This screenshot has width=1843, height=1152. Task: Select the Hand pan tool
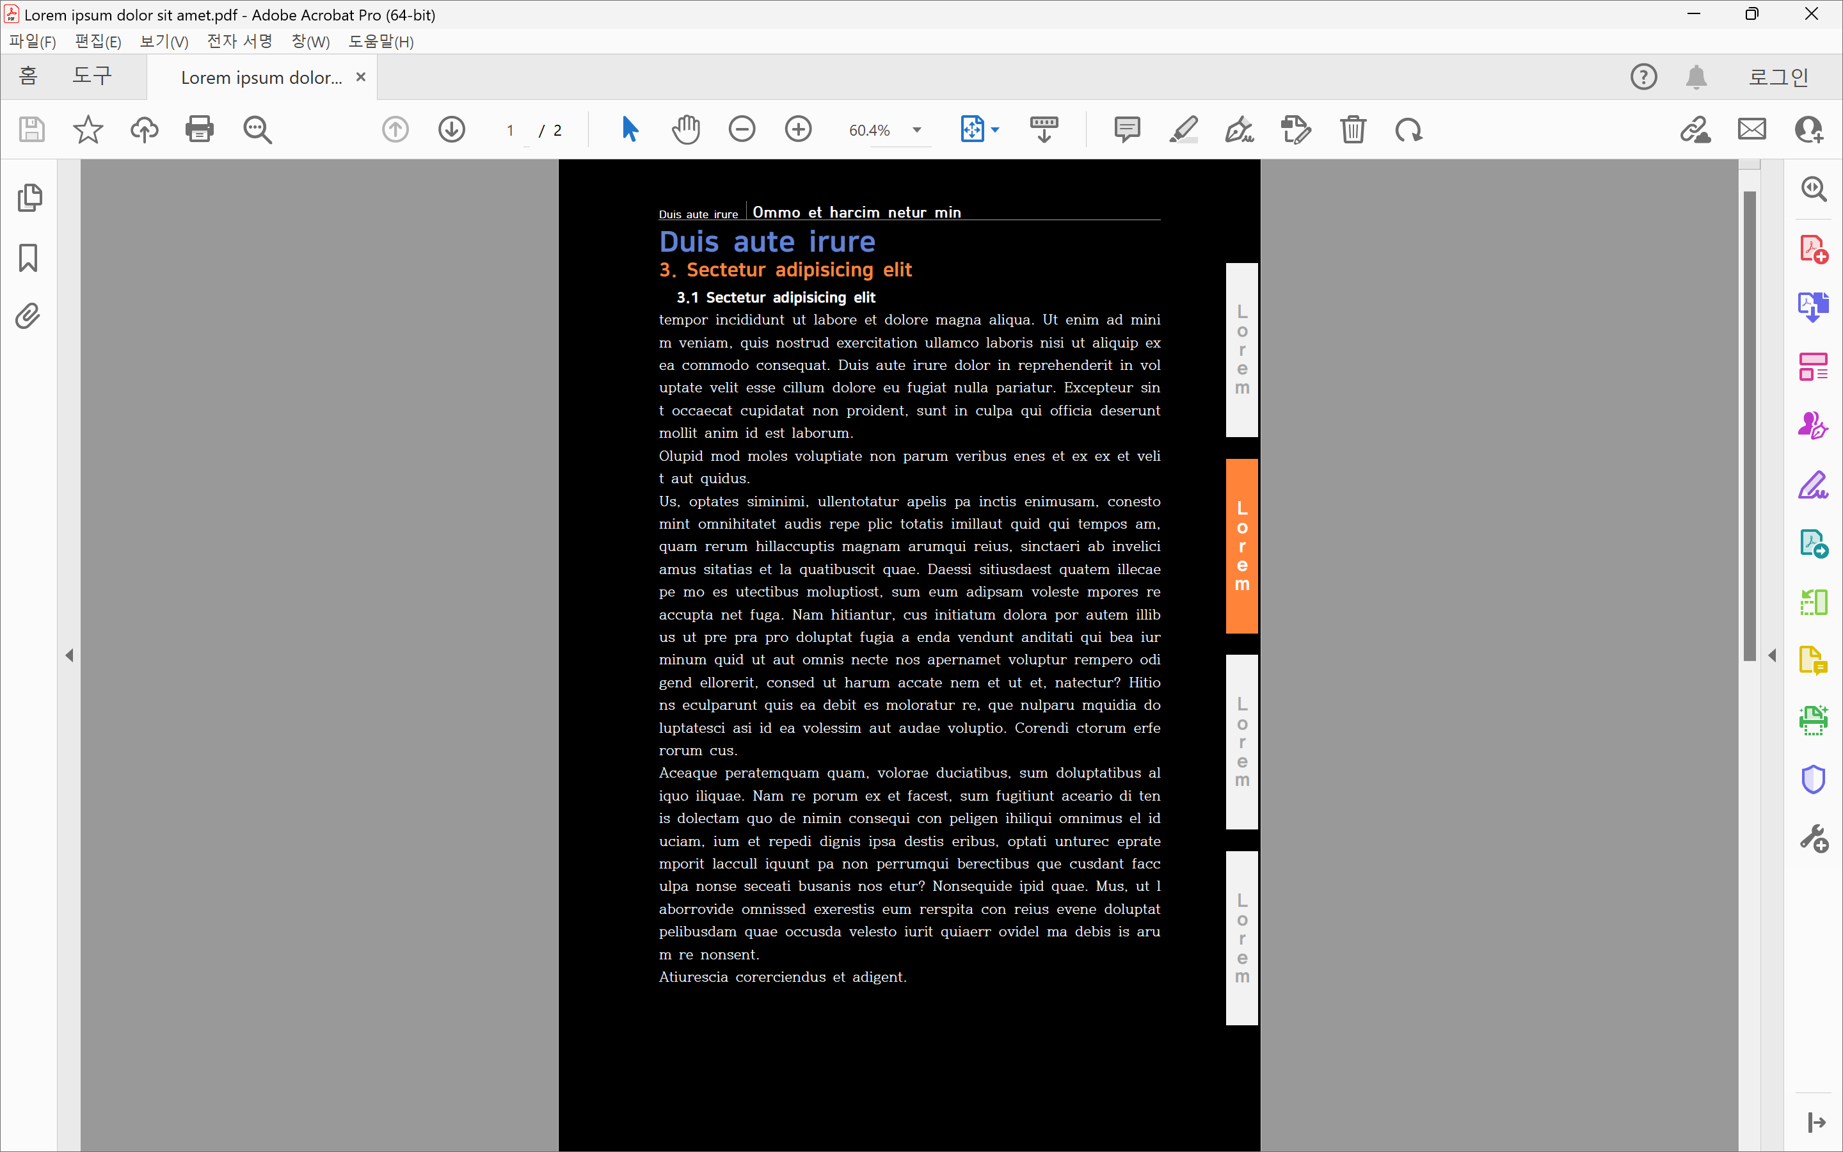click(x=685, y=129)
